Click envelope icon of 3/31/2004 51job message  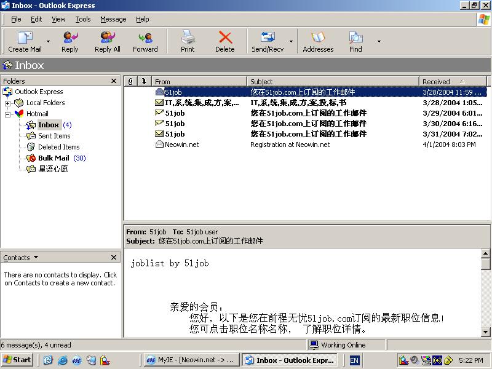point(159,133)
